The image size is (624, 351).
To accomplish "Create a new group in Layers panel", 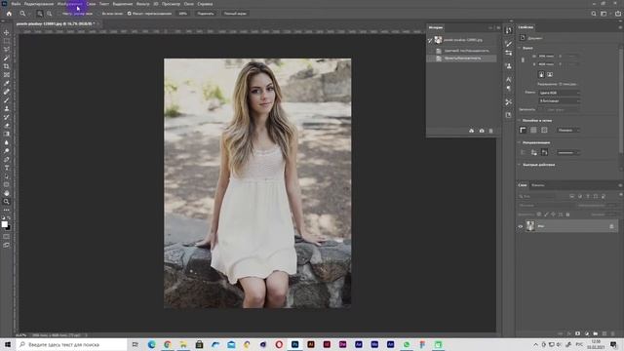I will point(596,333).
